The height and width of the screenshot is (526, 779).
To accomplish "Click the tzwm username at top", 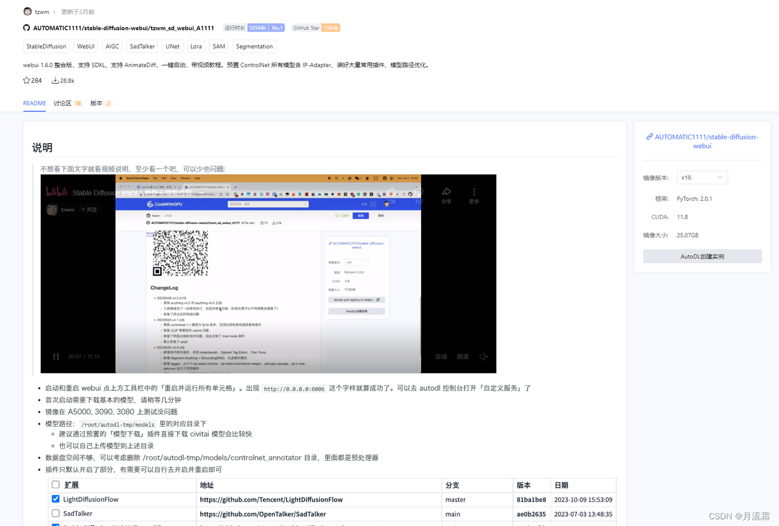I will 42,12.
